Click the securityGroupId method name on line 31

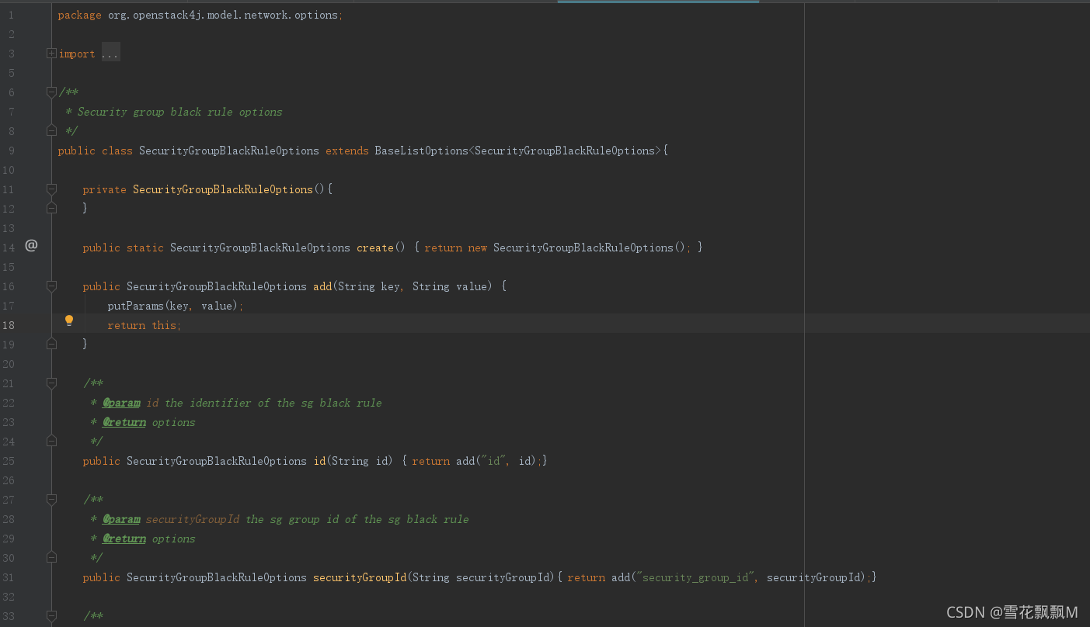[x=360, y=577]
